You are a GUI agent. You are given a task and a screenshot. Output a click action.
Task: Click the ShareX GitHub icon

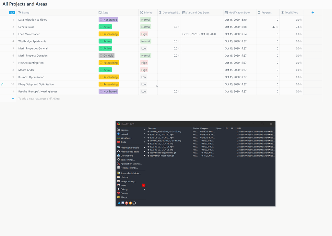[x=134, y=203]
